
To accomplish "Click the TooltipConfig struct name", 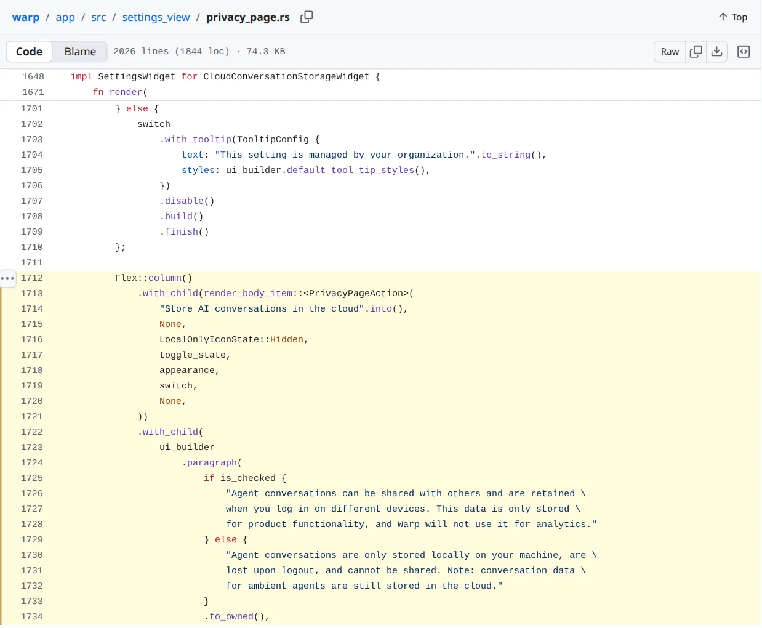I will click(273, 140).
